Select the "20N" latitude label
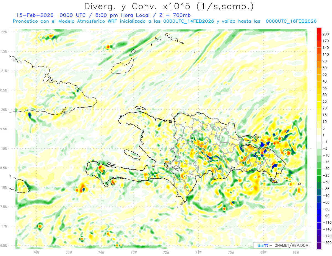The height and width of the screenshot is (256, 332). 4,110
